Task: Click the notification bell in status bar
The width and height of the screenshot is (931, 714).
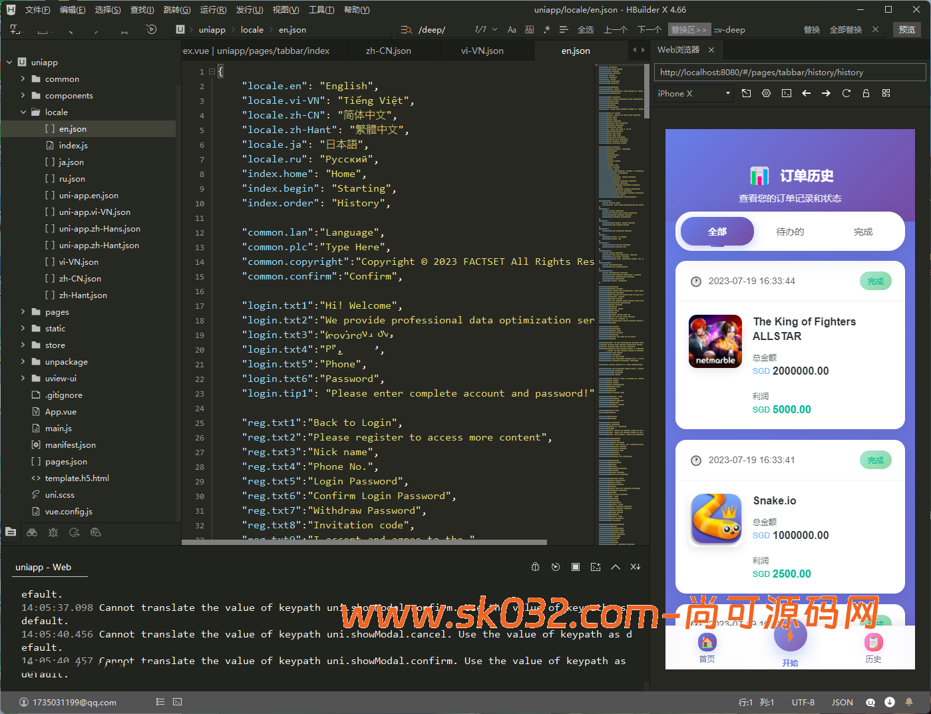Action: click(x=909, y=702)
